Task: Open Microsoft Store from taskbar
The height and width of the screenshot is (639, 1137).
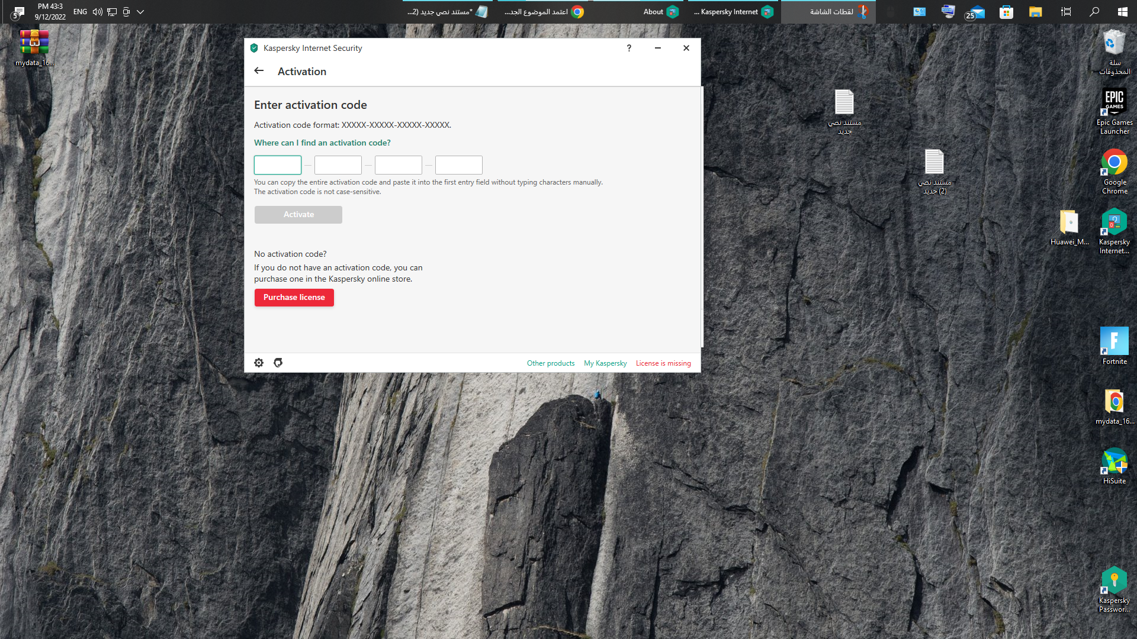Action: click(x=1006, y=12)
